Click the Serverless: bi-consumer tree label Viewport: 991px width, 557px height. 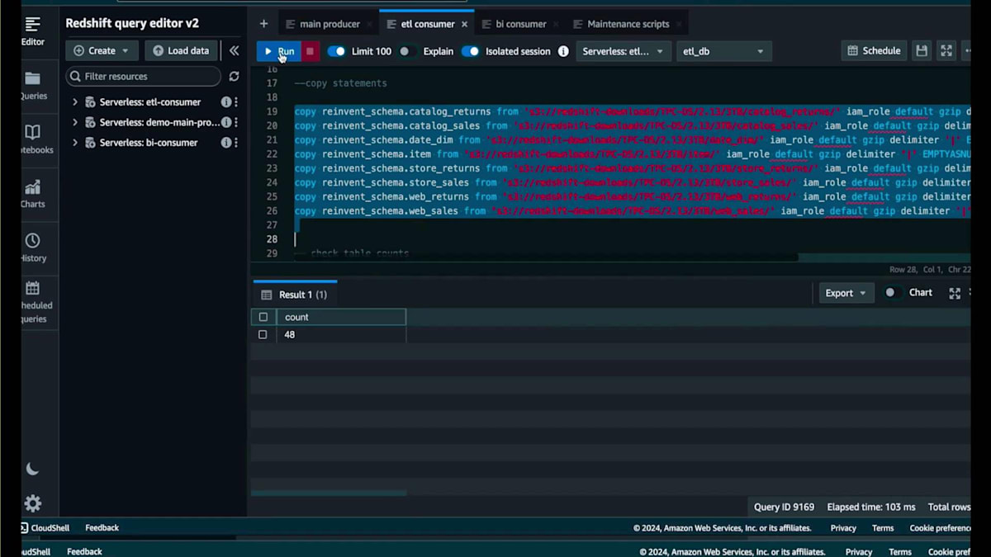(149, 143)
